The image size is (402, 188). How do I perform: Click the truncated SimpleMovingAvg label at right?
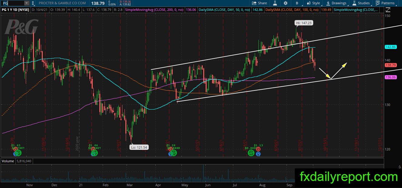coord(356,10)
